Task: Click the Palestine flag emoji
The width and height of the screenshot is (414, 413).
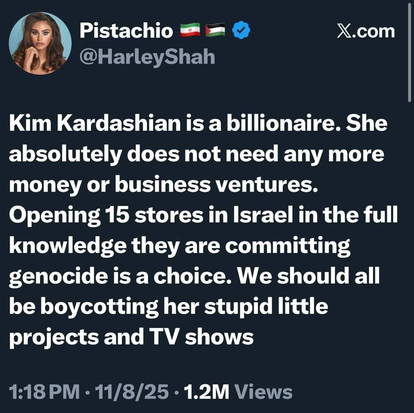Action: tap(216, 31)
